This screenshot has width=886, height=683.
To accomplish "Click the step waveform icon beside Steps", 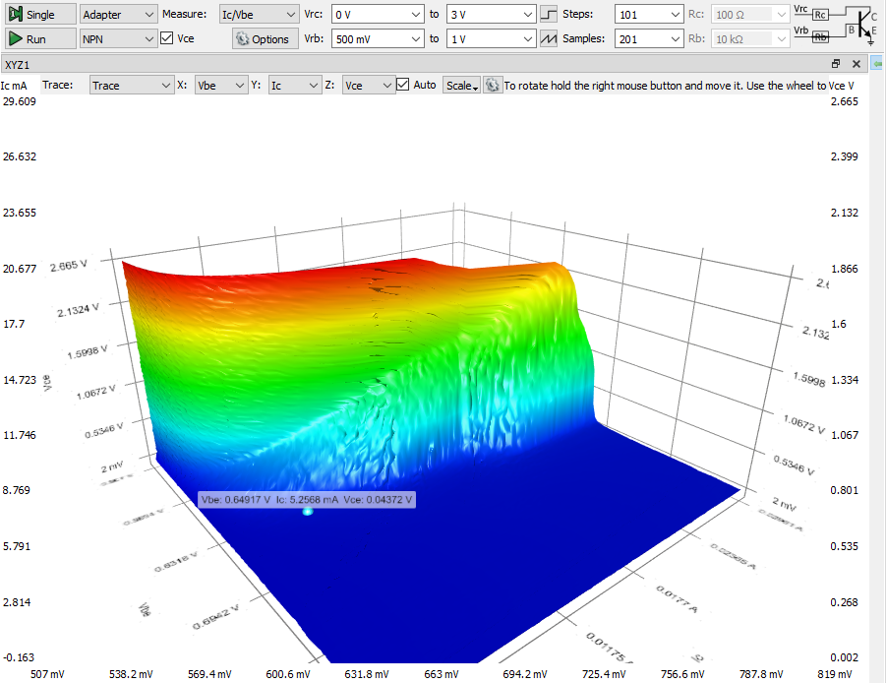I will point(548,14).
